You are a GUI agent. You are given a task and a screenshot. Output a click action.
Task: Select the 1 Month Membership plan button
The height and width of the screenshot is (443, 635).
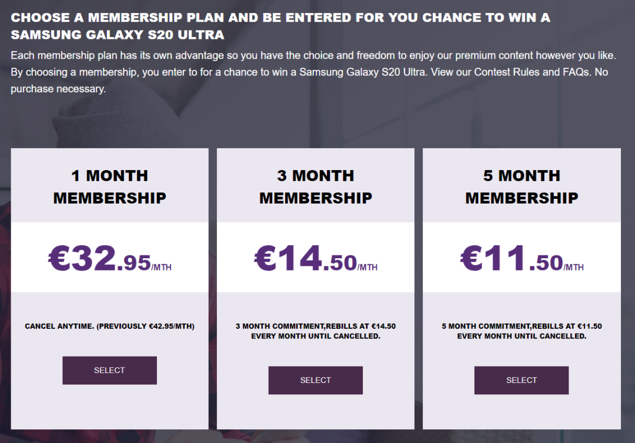coord(109,371)
